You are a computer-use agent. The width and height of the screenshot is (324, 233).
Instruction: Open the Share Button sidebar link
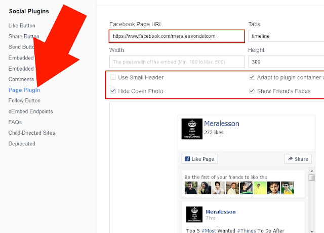pyautogui.click(x=24, y=36)
